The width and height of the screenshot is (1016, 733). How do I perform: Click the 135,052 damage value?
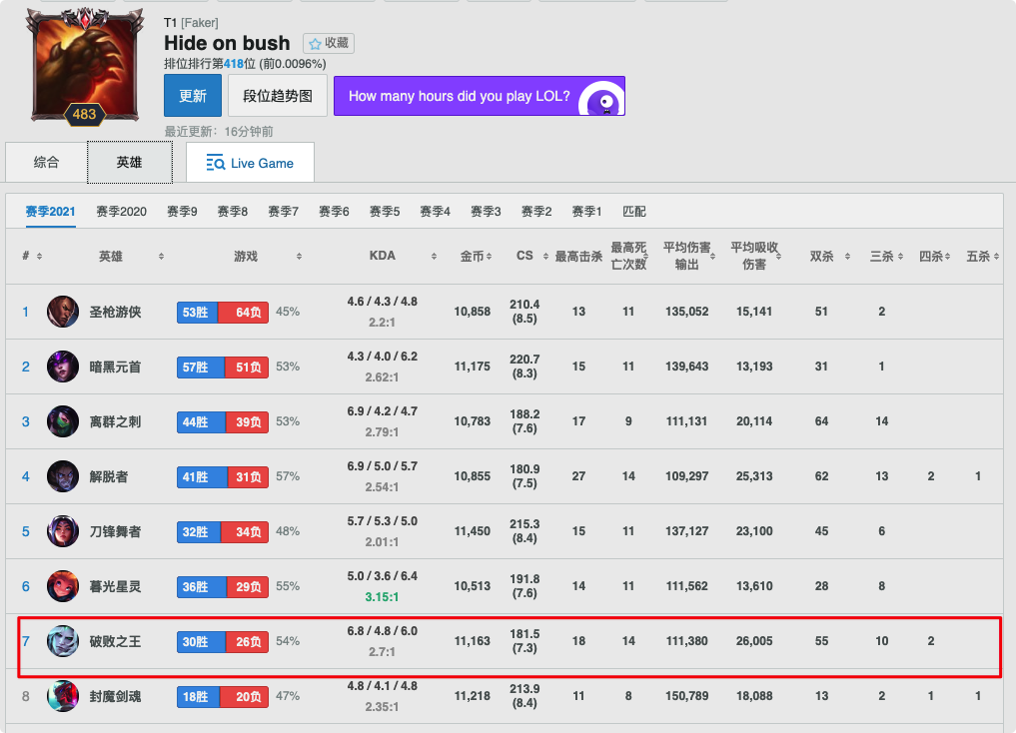[x=687, y=312]
